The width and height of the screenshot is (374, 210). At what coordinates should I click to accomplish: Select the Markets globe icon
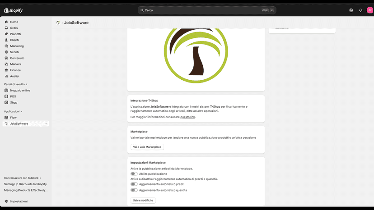click(x=6, y=64)
